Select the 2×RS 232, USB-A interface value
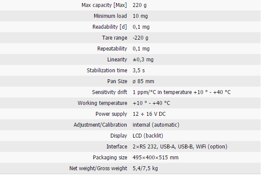 pyautogui.click(x=180, y=147)
